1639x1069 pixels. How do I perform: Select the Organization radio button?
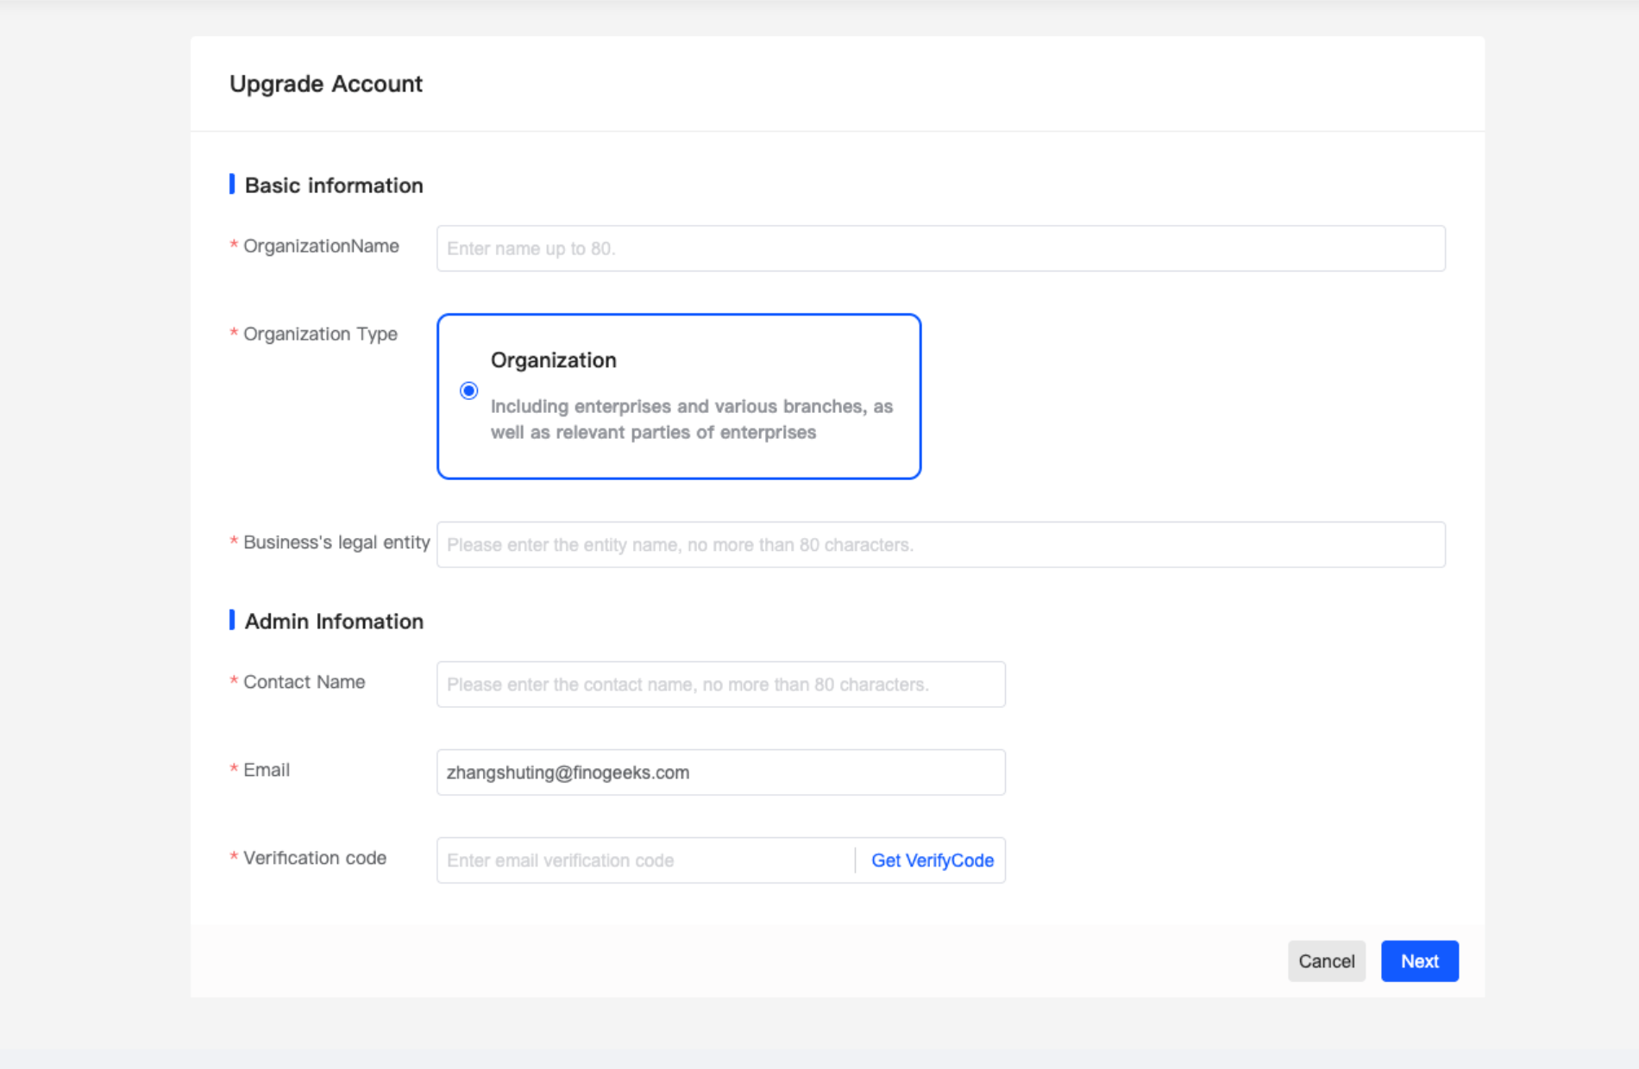(468, 391)
